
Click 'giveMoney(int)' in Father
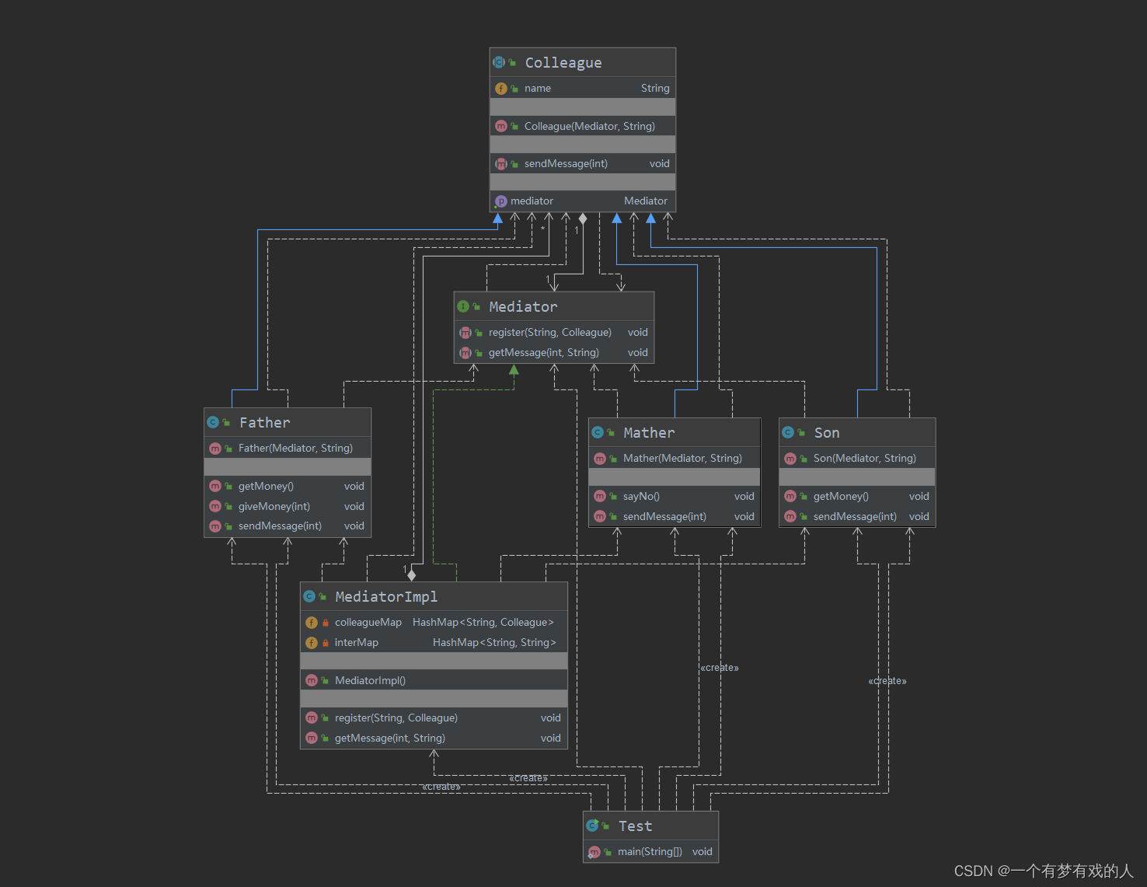click(274, 507)
